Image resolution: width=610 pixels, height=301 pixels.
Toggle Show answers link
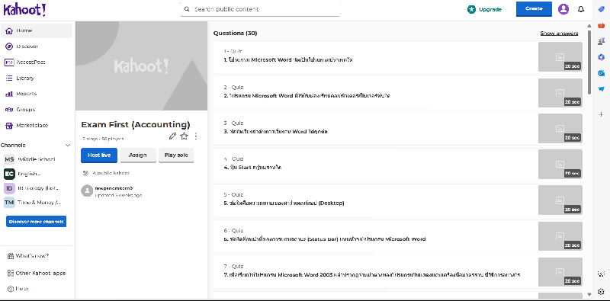click(559, 33)
